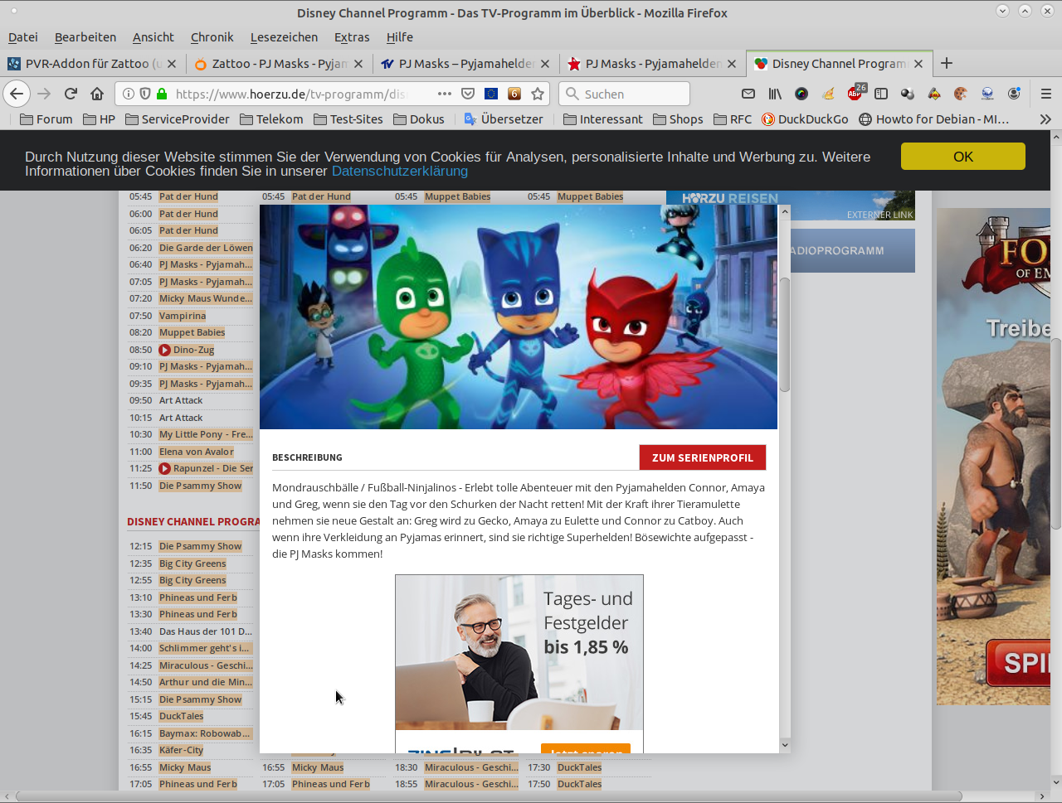Open the Extras menu
This screenshot has width=1062, height=803.
(352, 37)
